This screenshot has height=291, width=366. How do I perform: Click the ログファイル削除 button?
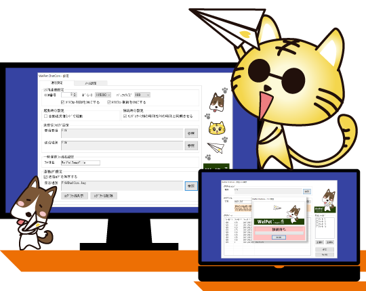click(104, 196)
